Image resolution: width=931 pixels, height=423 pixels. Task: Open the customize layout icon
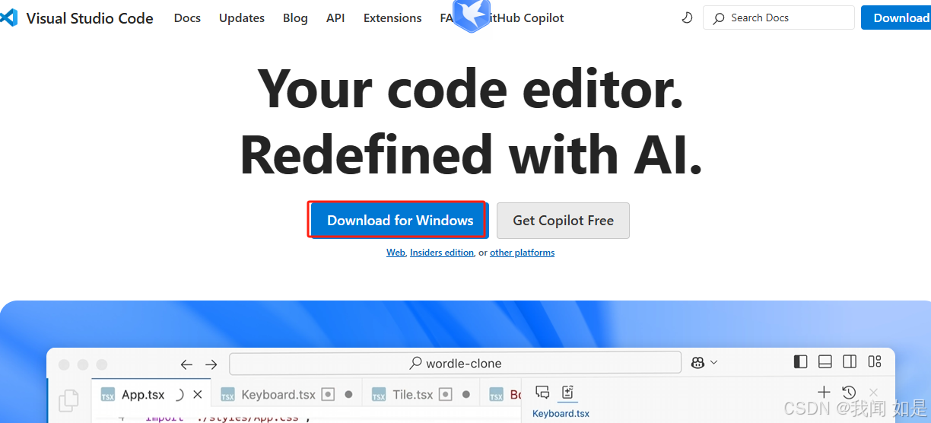coord(875,361)
